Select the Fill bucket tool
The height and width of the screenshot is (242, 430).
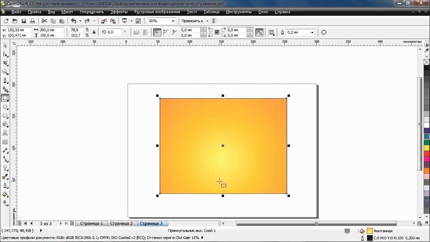tap(5, 194)
